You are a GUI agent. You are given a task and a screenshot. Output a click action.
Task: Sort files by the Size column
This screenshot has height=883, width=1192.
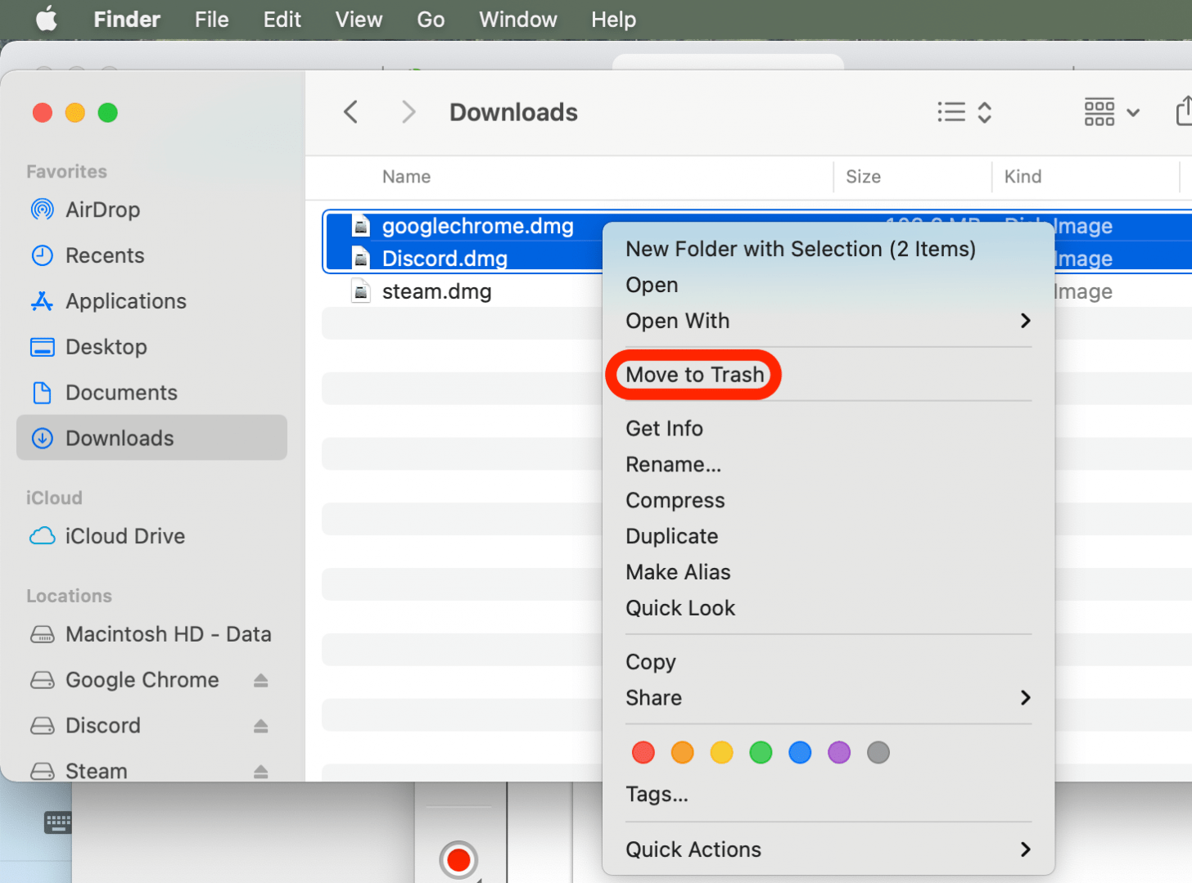[x=863, y=177]
